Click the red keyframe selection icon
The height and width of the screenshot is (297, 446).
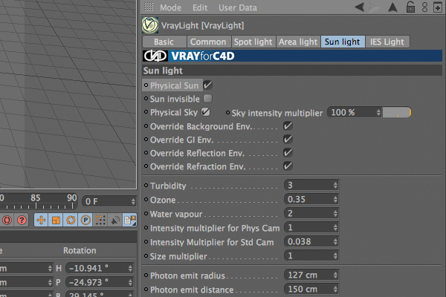[x=7, y=220]
